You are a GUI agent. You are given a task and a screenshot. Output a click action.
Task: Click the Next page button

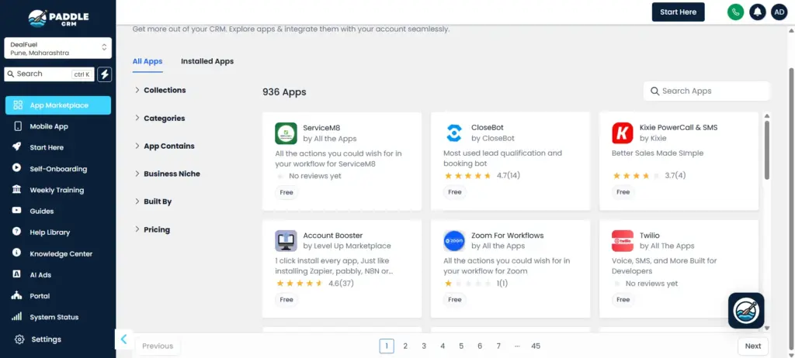point(753,346)
